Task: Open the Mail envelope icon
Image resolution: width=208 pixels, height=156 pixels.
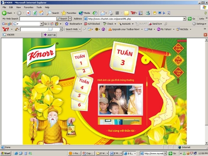Action: click(103, 13)
